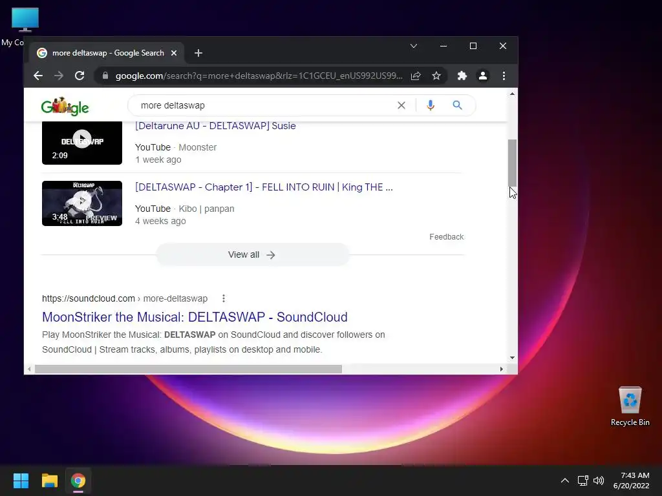
Task: Click the vertical scrollbar thumb
Action: tap(512, 162)
